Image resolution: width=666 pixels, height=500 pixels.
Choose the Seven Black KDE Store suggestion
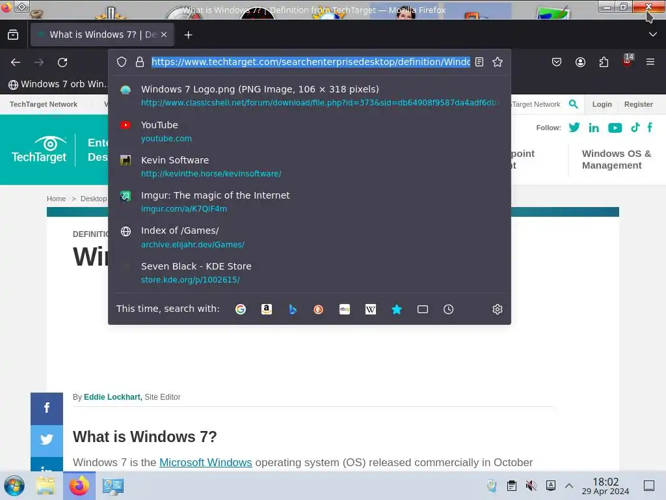click(x=309, y=273)
